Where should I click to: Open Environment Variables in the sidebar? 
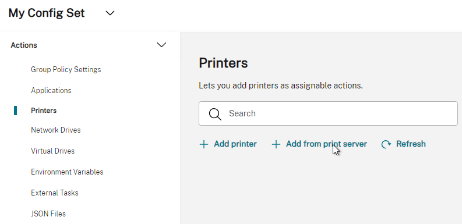pos(67,172)
